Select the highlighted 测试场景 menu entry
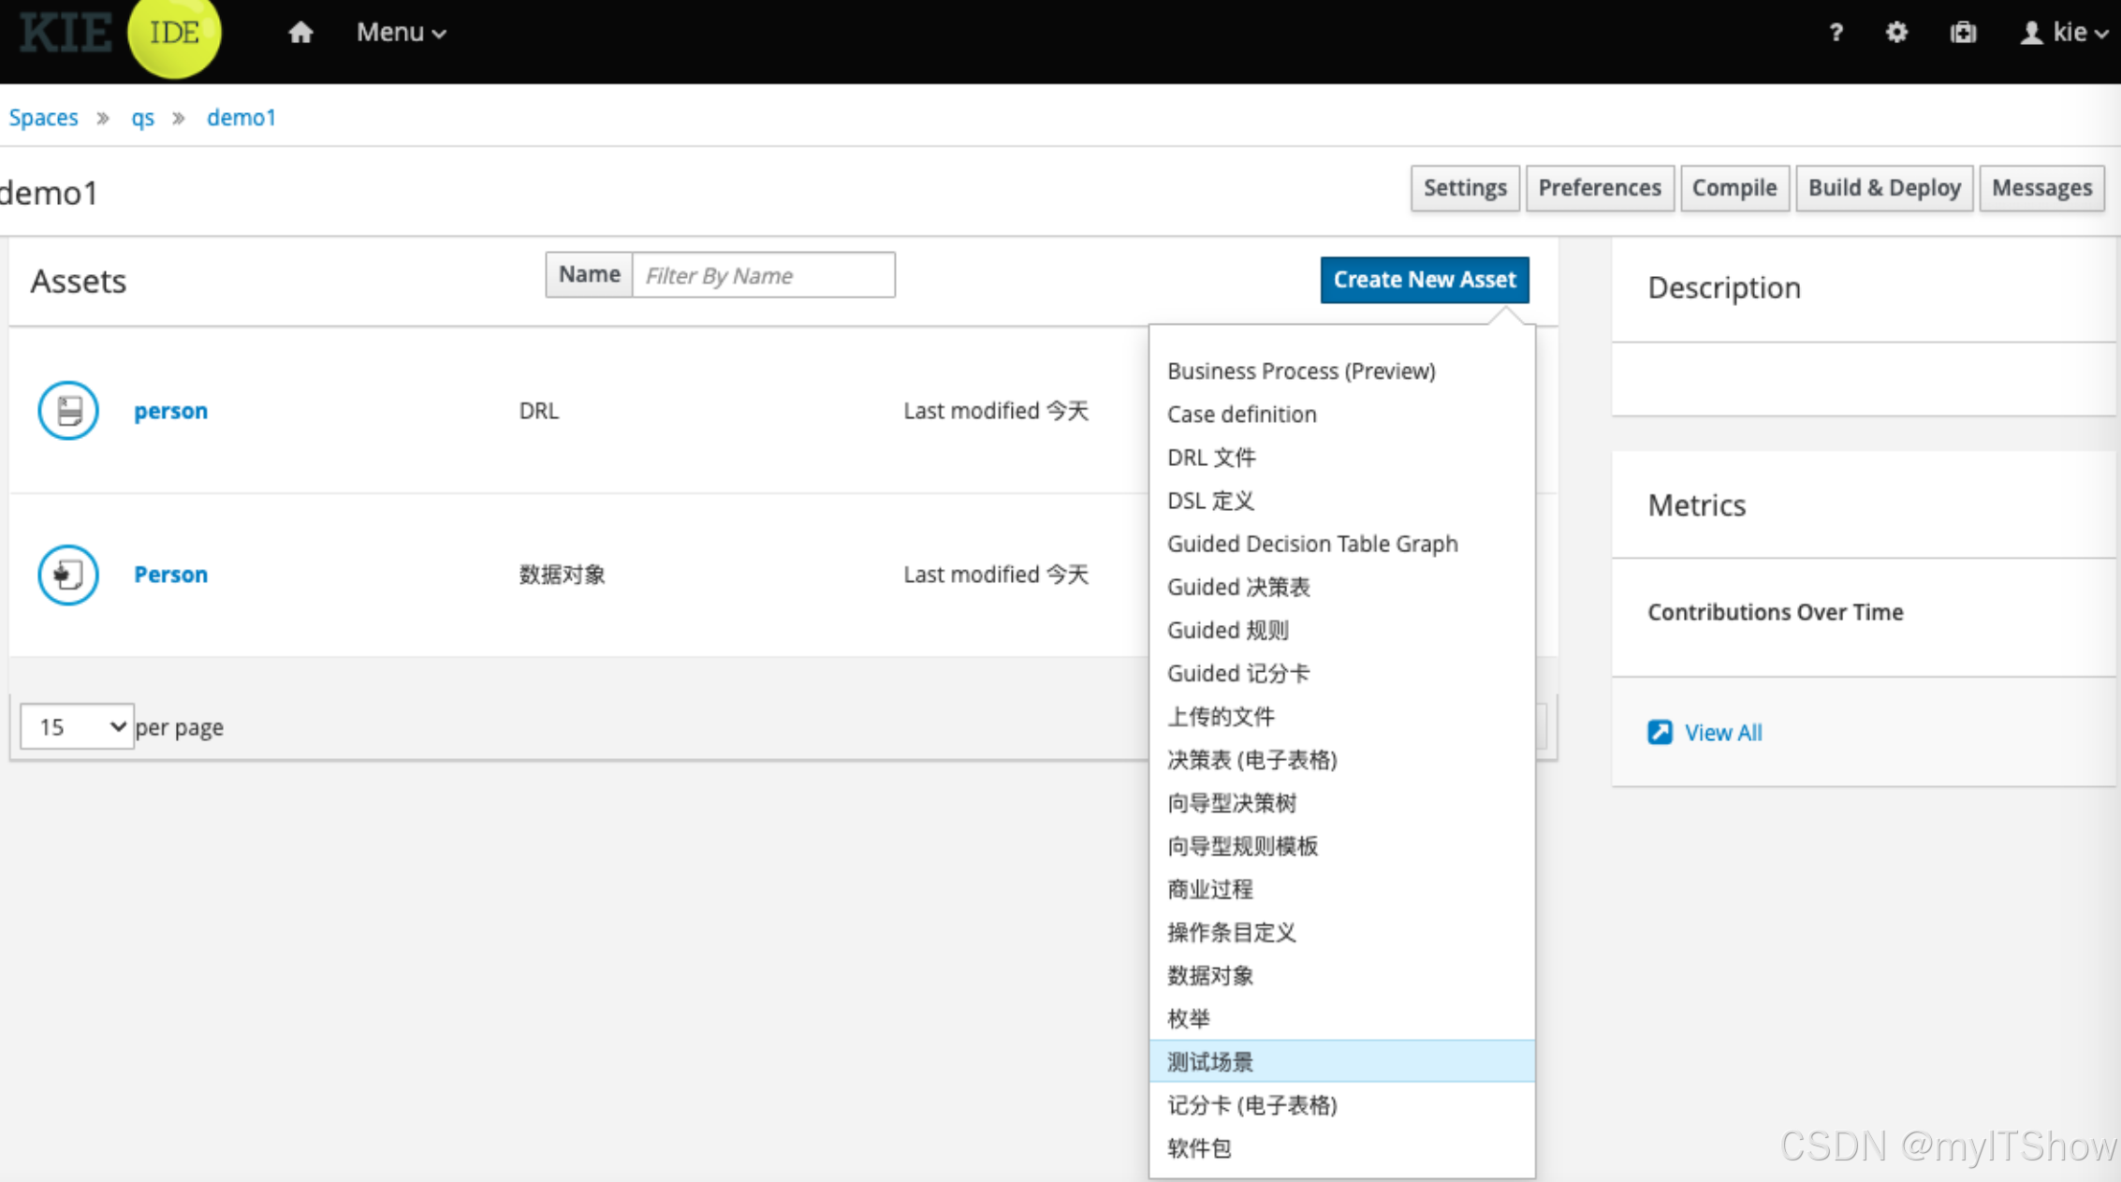This screenshot has height=1182, width=2121. (x=1209, y=1061)
